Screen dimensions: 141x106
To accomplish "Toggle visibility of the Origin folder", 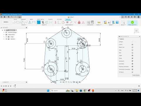I will tap(6, 37).
